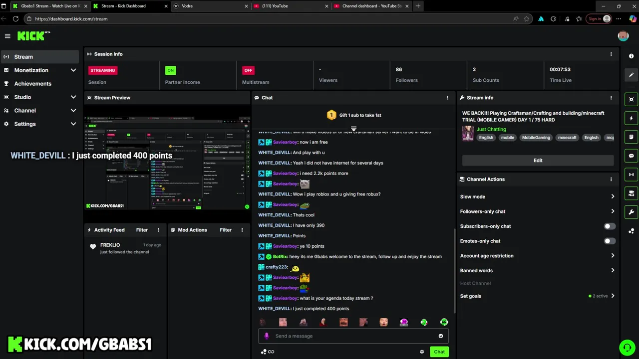Click Savierboy's message 'what is your agenda today stream ?'
The height and width of the screenshot is (359, 639).
tap(336, 298)
